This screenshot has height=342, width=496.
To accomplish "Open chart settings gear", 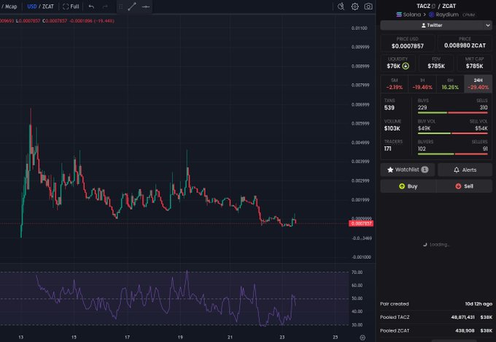I will (x=354, y=7).
